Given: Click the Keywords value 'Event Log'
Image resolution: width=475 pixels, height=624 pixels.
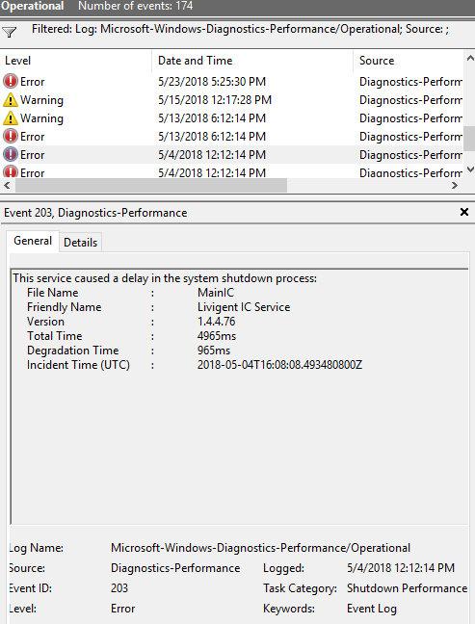Looking at the screenshot, I should (372, 609).
